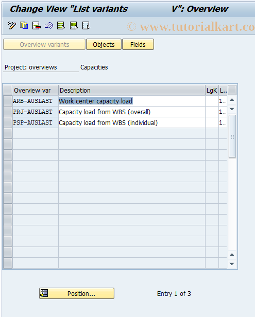The height and width of the screenshot is (317, 255).
Task: Click the bottom scroll-up arrow of table
Action: 232,255
